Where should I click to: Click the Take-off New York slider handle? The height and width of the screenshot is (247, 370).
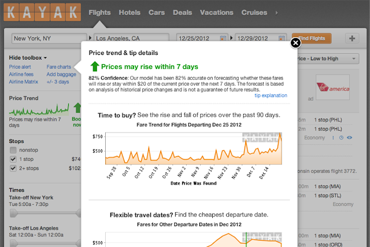point(13,211)
